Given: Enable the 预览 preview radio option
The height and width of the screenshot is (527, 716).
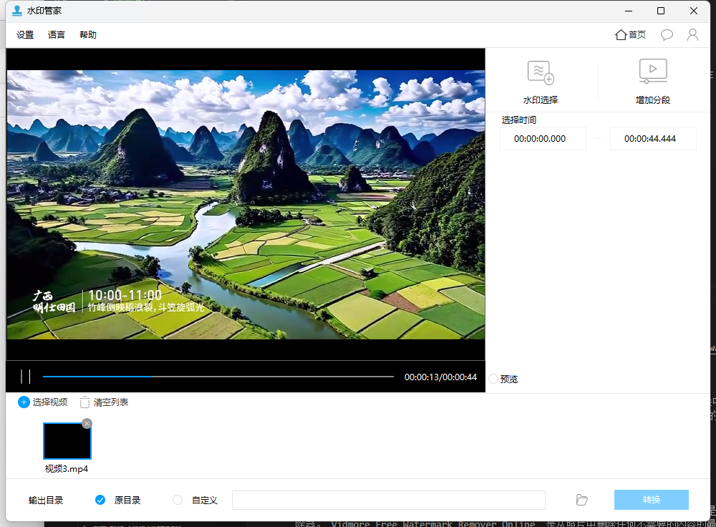Looking at the screenshot, I should (x=493, y=379).
